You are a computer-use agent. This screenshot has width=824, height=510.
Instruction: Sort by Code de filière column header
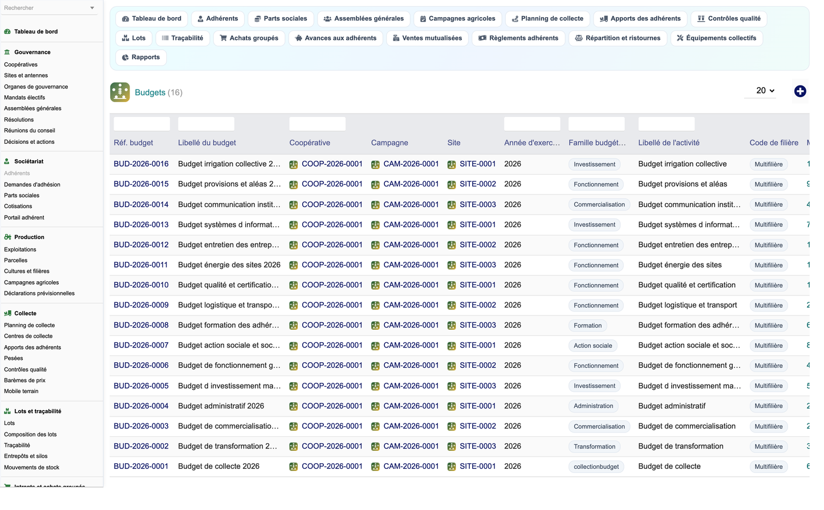pos(774,143)
